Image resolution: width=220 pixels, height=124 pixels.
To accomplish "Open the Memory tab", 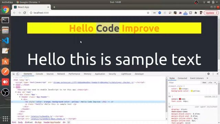I will click(88, 74).
